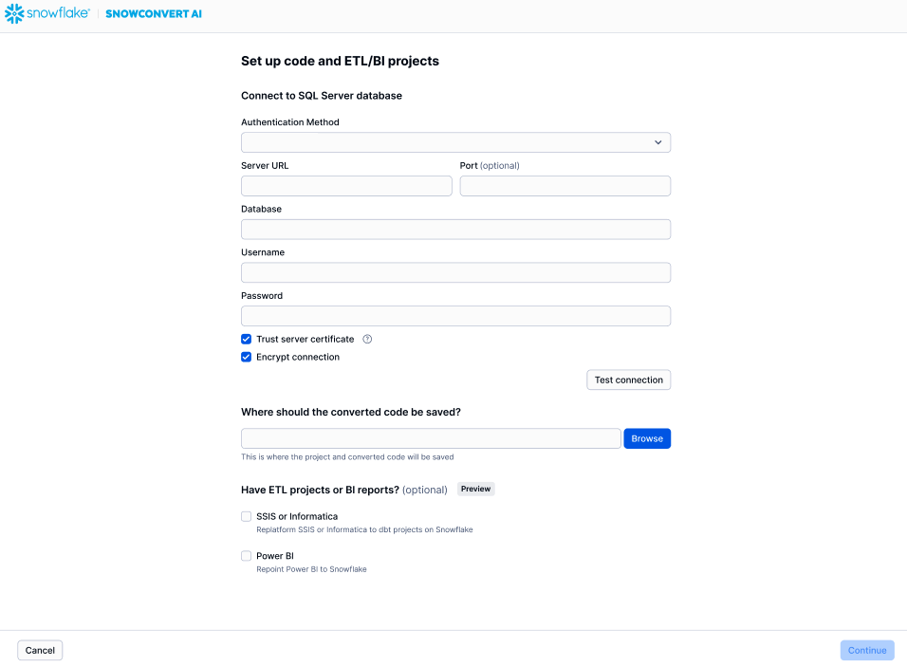The height and width of the screenshot is (667, 907).
Task: Click the Username input box
Action: (x=455, y=273)
